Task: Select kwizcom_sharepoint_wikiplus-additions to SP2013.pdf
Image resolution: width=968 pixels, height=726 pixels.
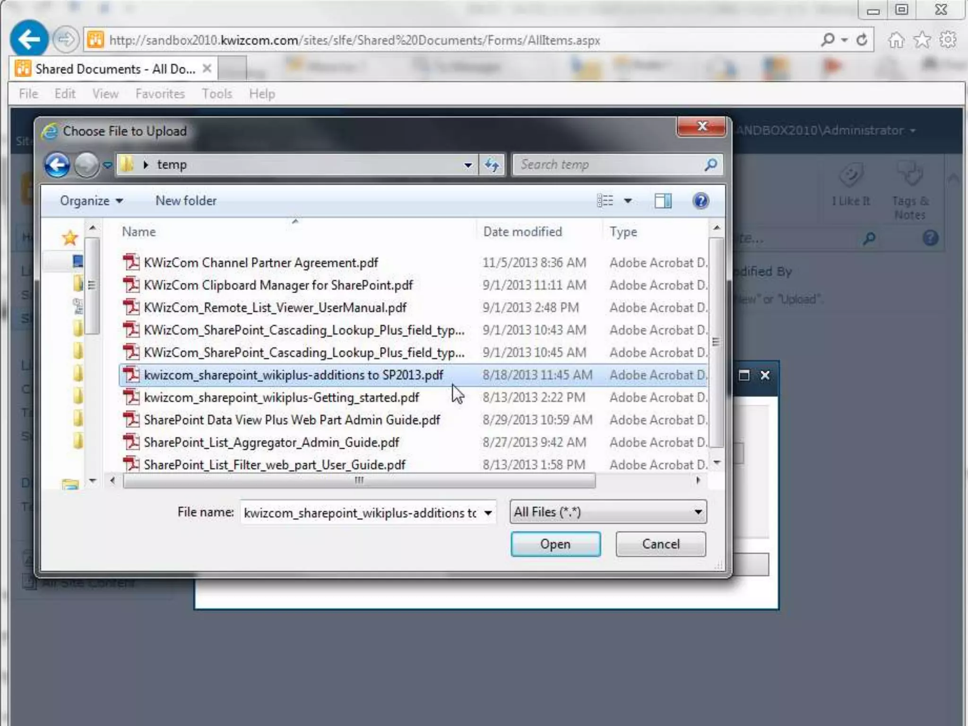Action: [414, 375]
